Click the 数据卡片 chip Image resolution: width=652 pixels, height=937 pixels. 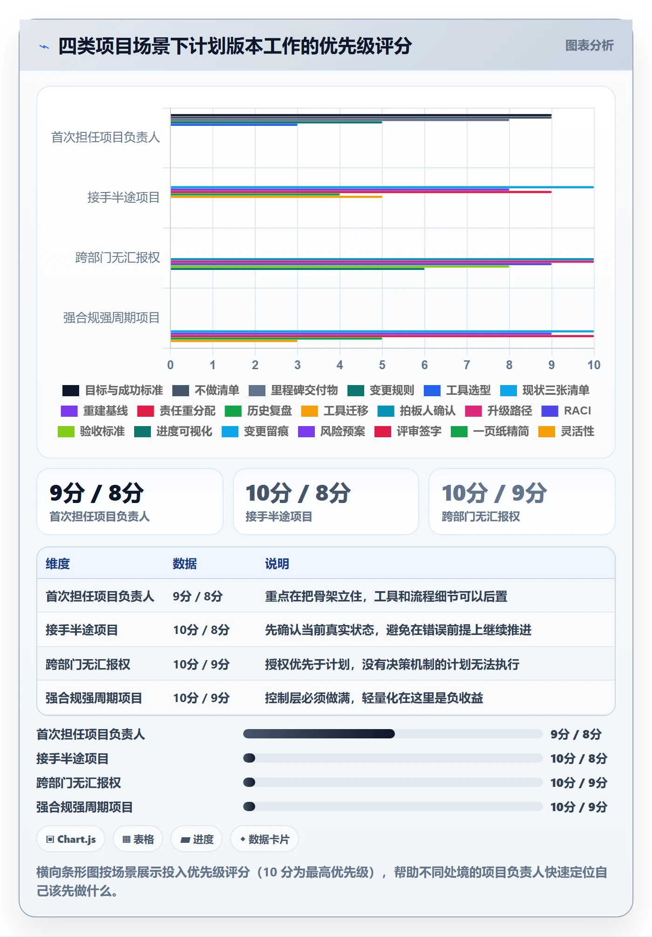click(x=265, y=840)
